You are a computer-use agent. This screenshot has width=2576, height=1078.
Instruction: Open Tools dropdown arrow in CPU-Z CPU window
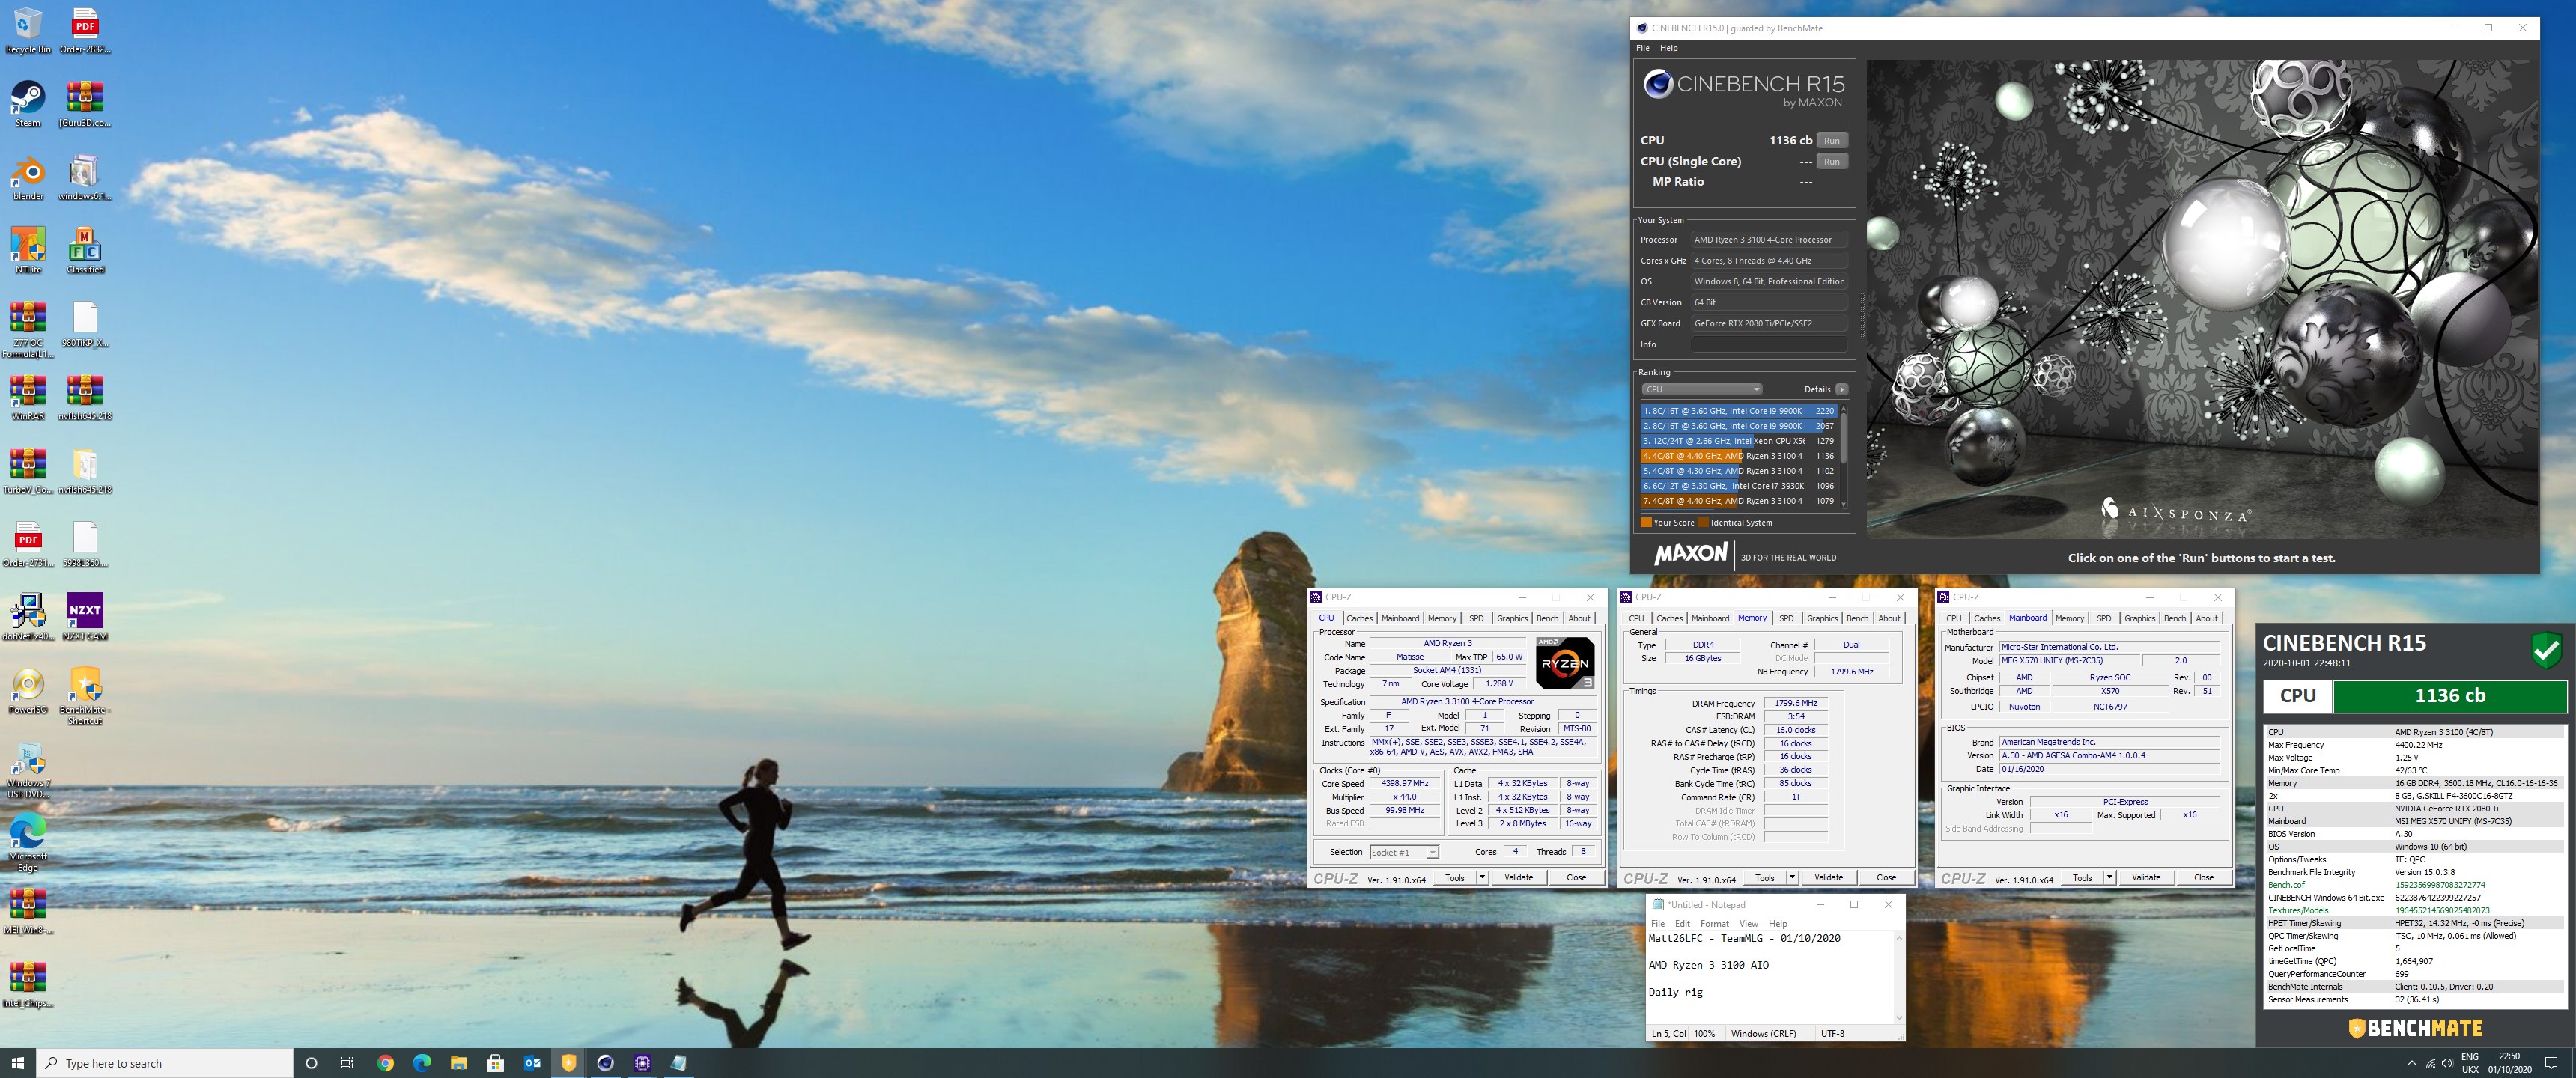coord(1481,877)
